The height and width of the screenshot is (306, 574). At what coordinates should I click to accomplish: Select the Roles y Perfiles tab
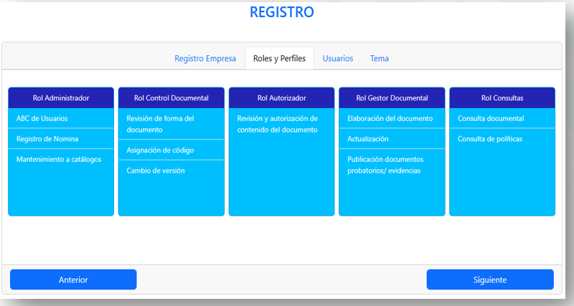click(280, 58)
